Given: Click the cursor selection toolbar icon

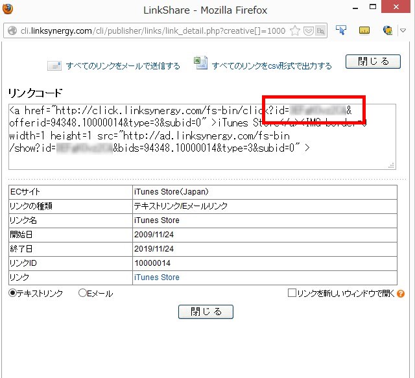Looking at the screenshot, I should tap(341, 30).
